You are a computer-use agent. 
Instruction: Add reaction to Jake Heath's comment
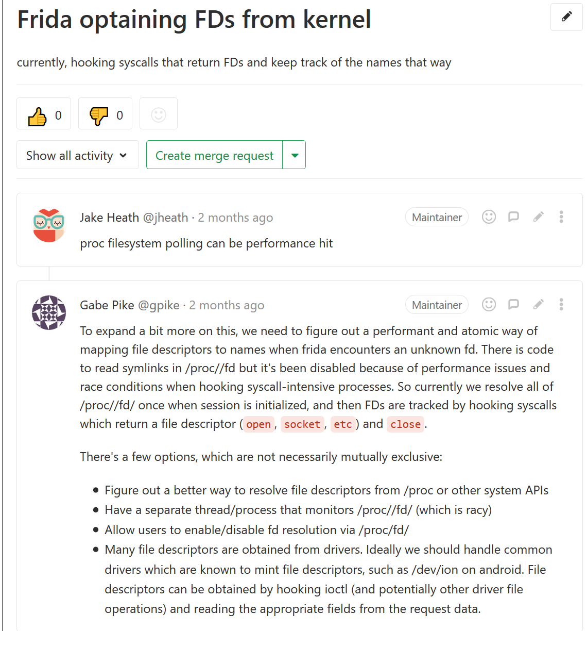coord(489,217)
